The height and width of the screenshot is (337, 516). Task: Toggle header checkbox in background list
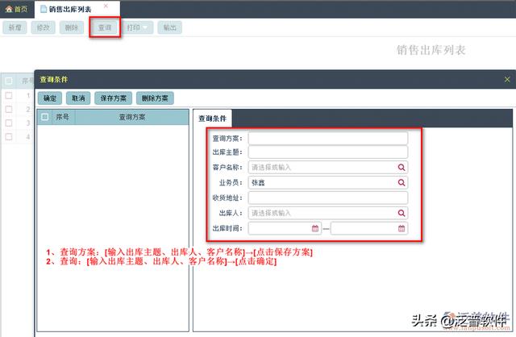tap(9, 81)
